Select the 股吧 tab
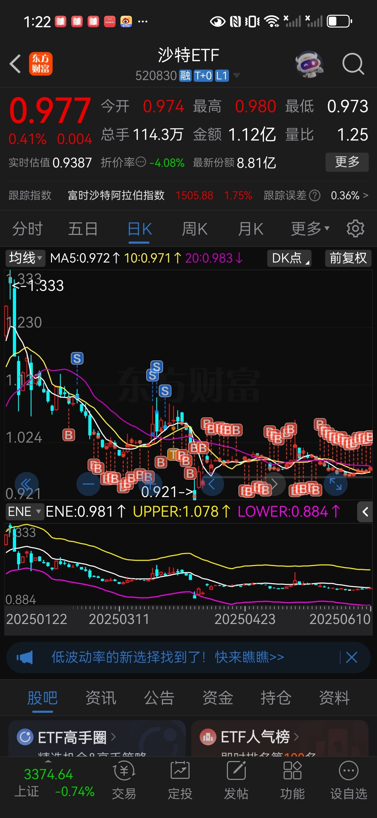This screenshot has width=377, height=818. pyautogui.click(x=43, y=698)
